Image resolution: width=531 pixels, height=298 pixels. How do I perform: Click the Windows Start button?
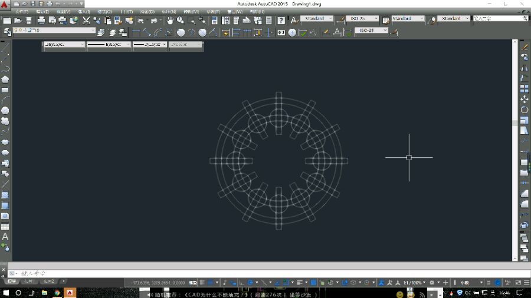click(6, 293)
